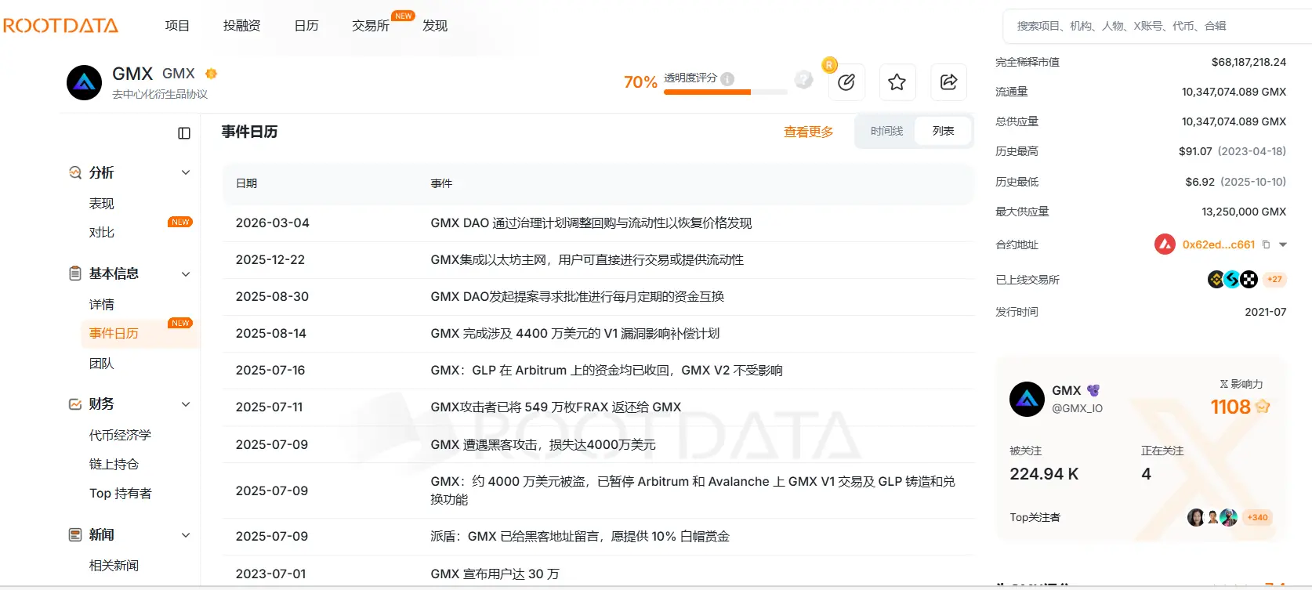Collapse the 分析 sidebar section

[186, 172]
